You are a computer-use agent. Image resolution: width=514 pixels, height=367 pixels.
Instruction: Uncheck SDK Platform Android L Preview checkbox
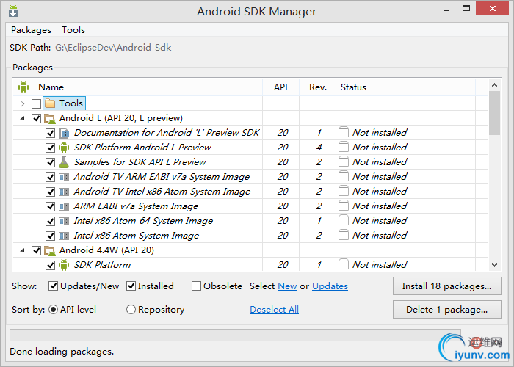point(50,148)
